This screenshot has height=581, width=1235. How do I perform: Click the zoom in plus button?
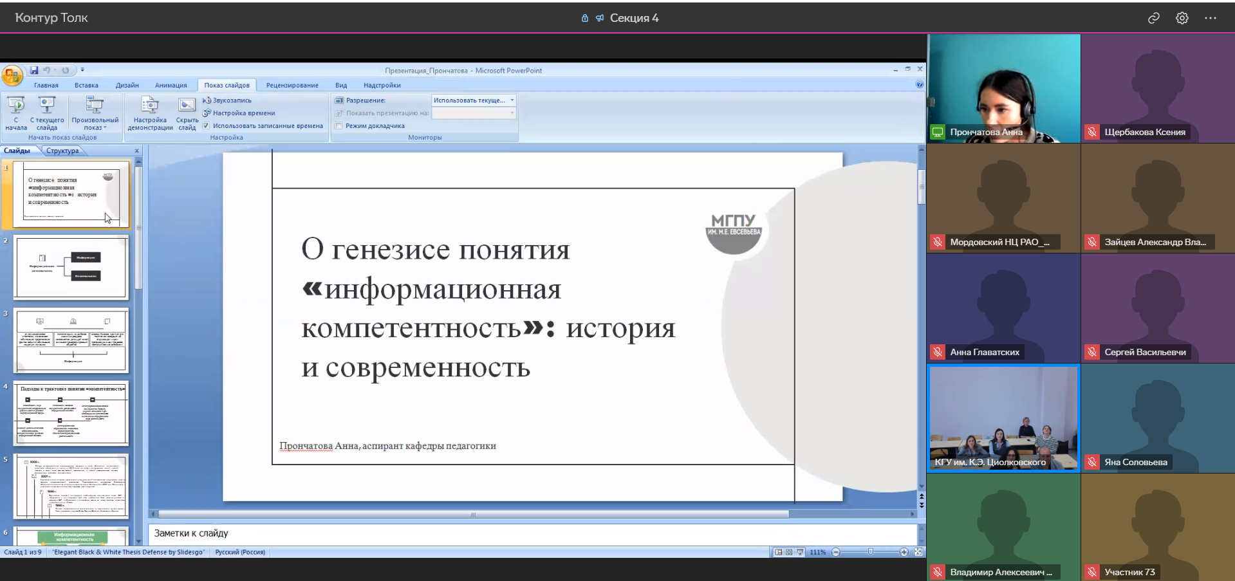[904, 552]
